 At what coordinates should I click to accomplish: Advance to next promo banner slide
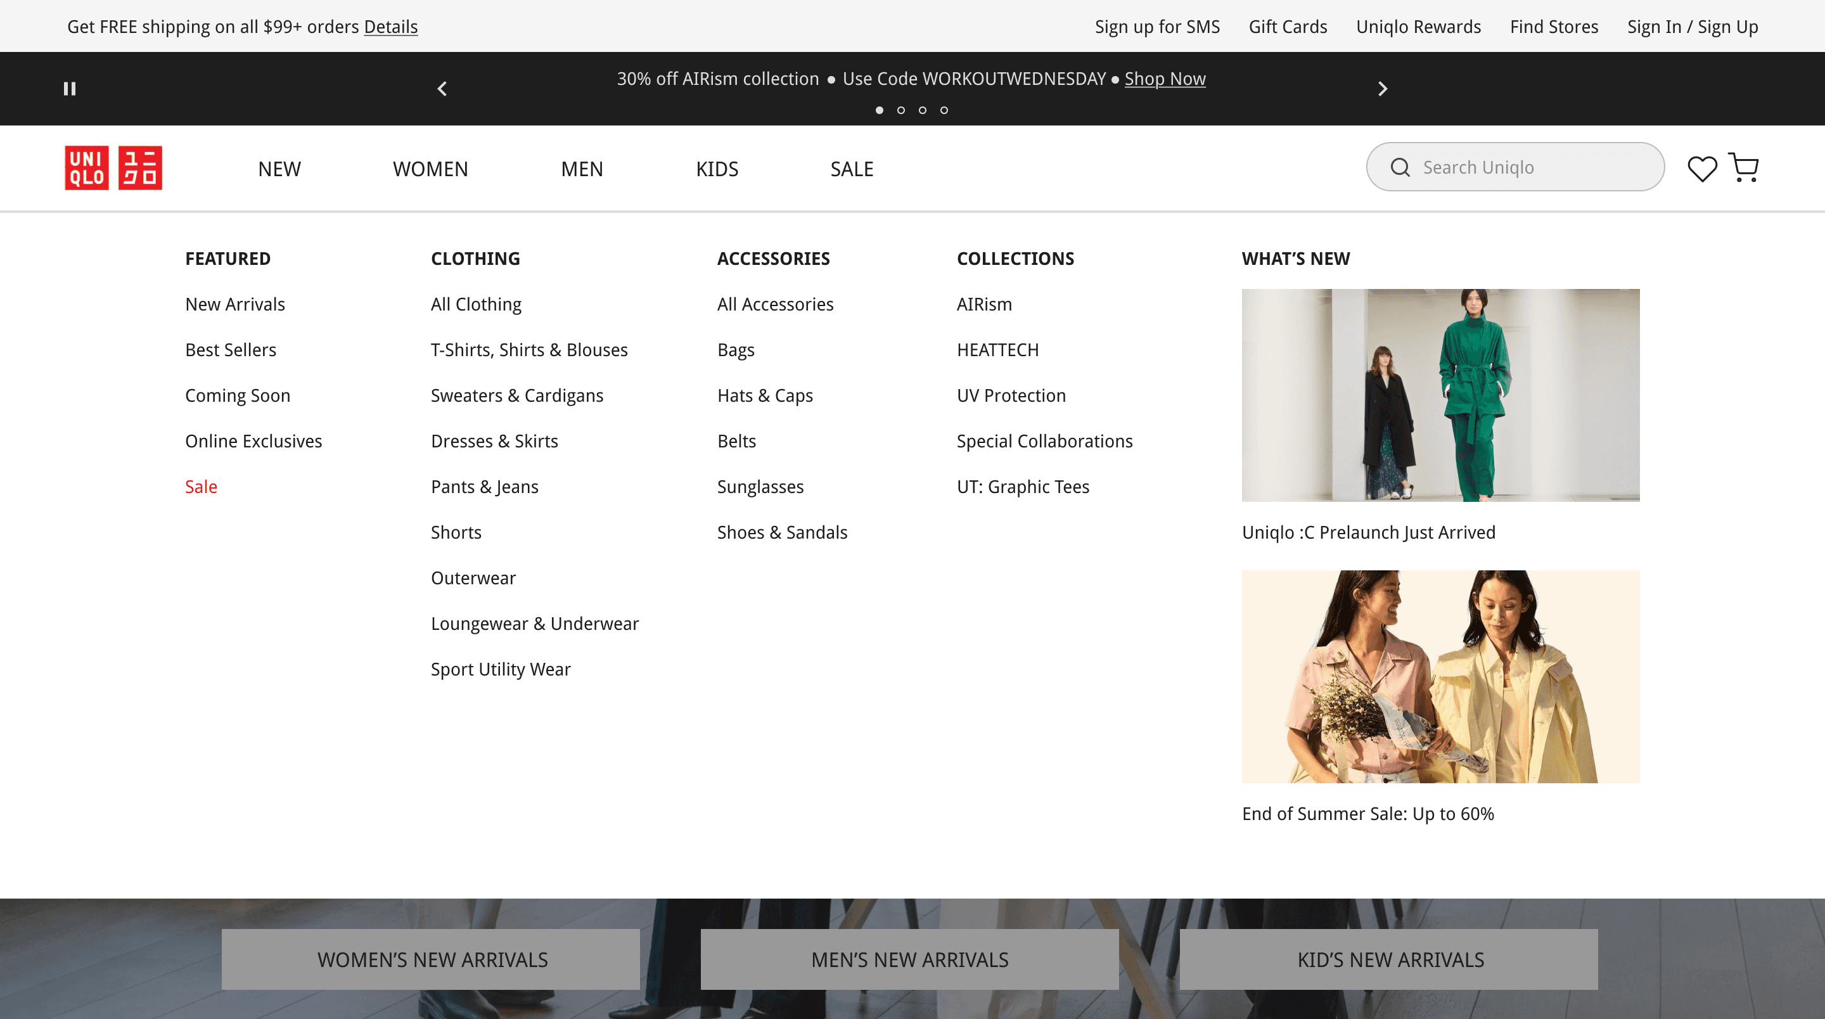[1382, 89]
